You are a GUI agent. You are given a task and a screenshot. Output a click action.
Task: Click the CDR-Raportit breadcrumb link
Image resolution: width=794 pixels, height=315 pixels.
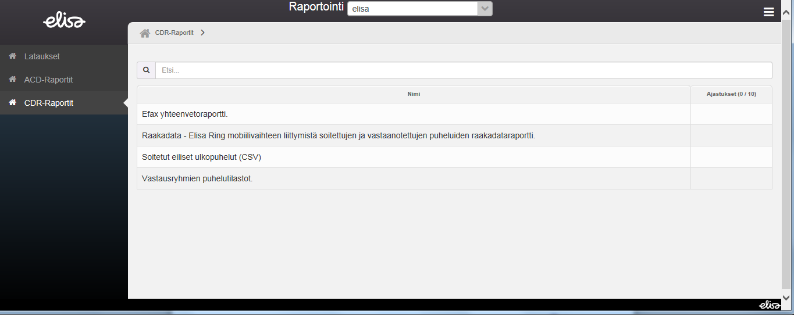tap(175, 33)
